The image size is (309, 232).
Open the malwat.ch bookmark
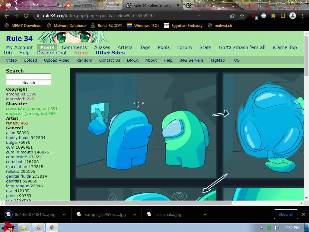point(220,26)
